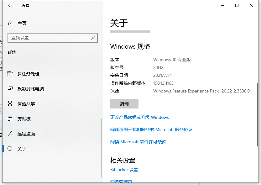Open 剪贴板 clipboard settings
This screenshot has width=261, height=185.
11,119
